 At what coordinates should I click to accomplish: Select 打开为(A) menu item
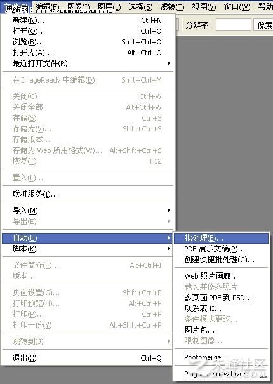88,53
